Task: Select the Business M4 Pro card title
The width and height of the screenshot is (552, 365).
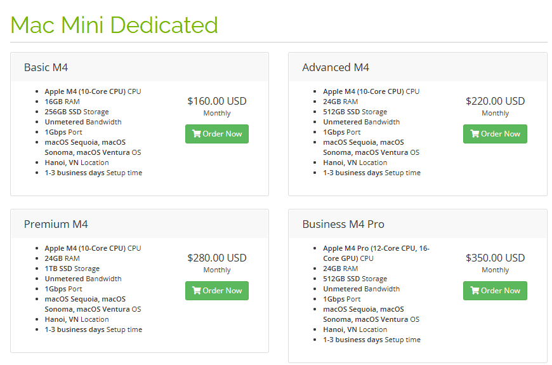Action: pos(343,224)
